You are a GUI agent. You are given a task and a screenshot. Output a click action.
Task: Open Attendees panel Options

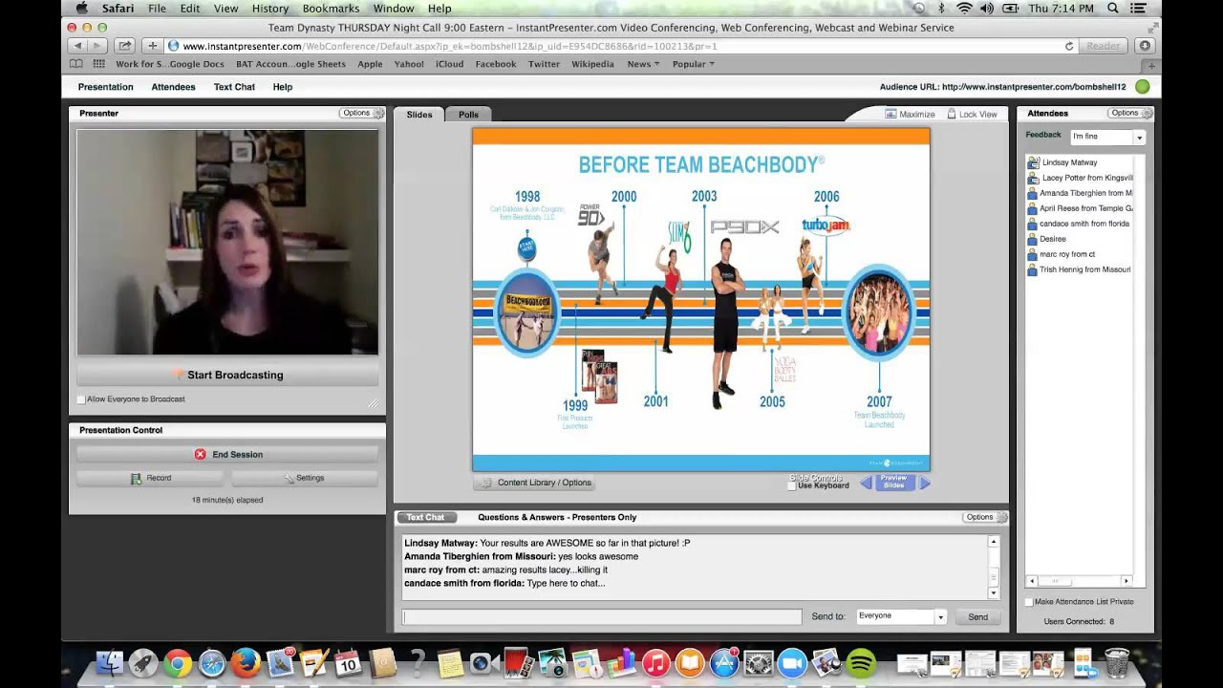1129,113
